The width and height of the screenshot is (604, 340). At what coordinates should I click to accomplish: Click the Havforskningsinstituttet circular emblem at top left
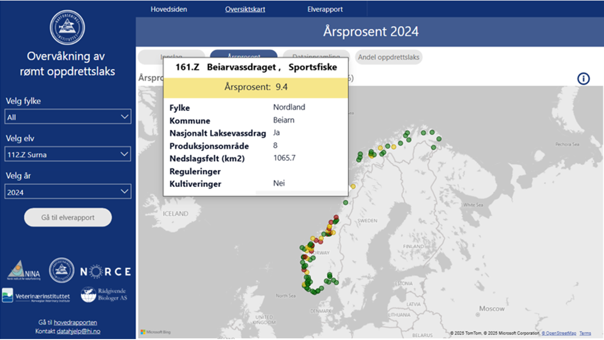click(x=67, y=27)
